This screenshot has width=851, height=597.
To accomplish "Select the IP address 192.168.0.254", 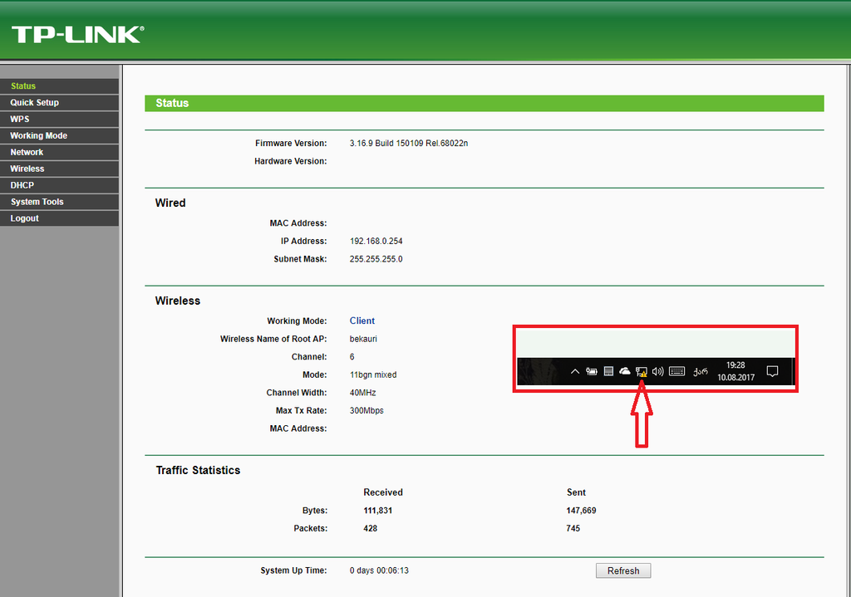I will (376, 241).
